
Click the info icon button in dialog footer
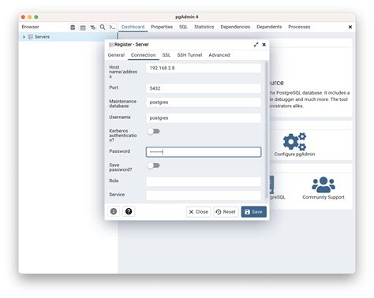(114, 211)
